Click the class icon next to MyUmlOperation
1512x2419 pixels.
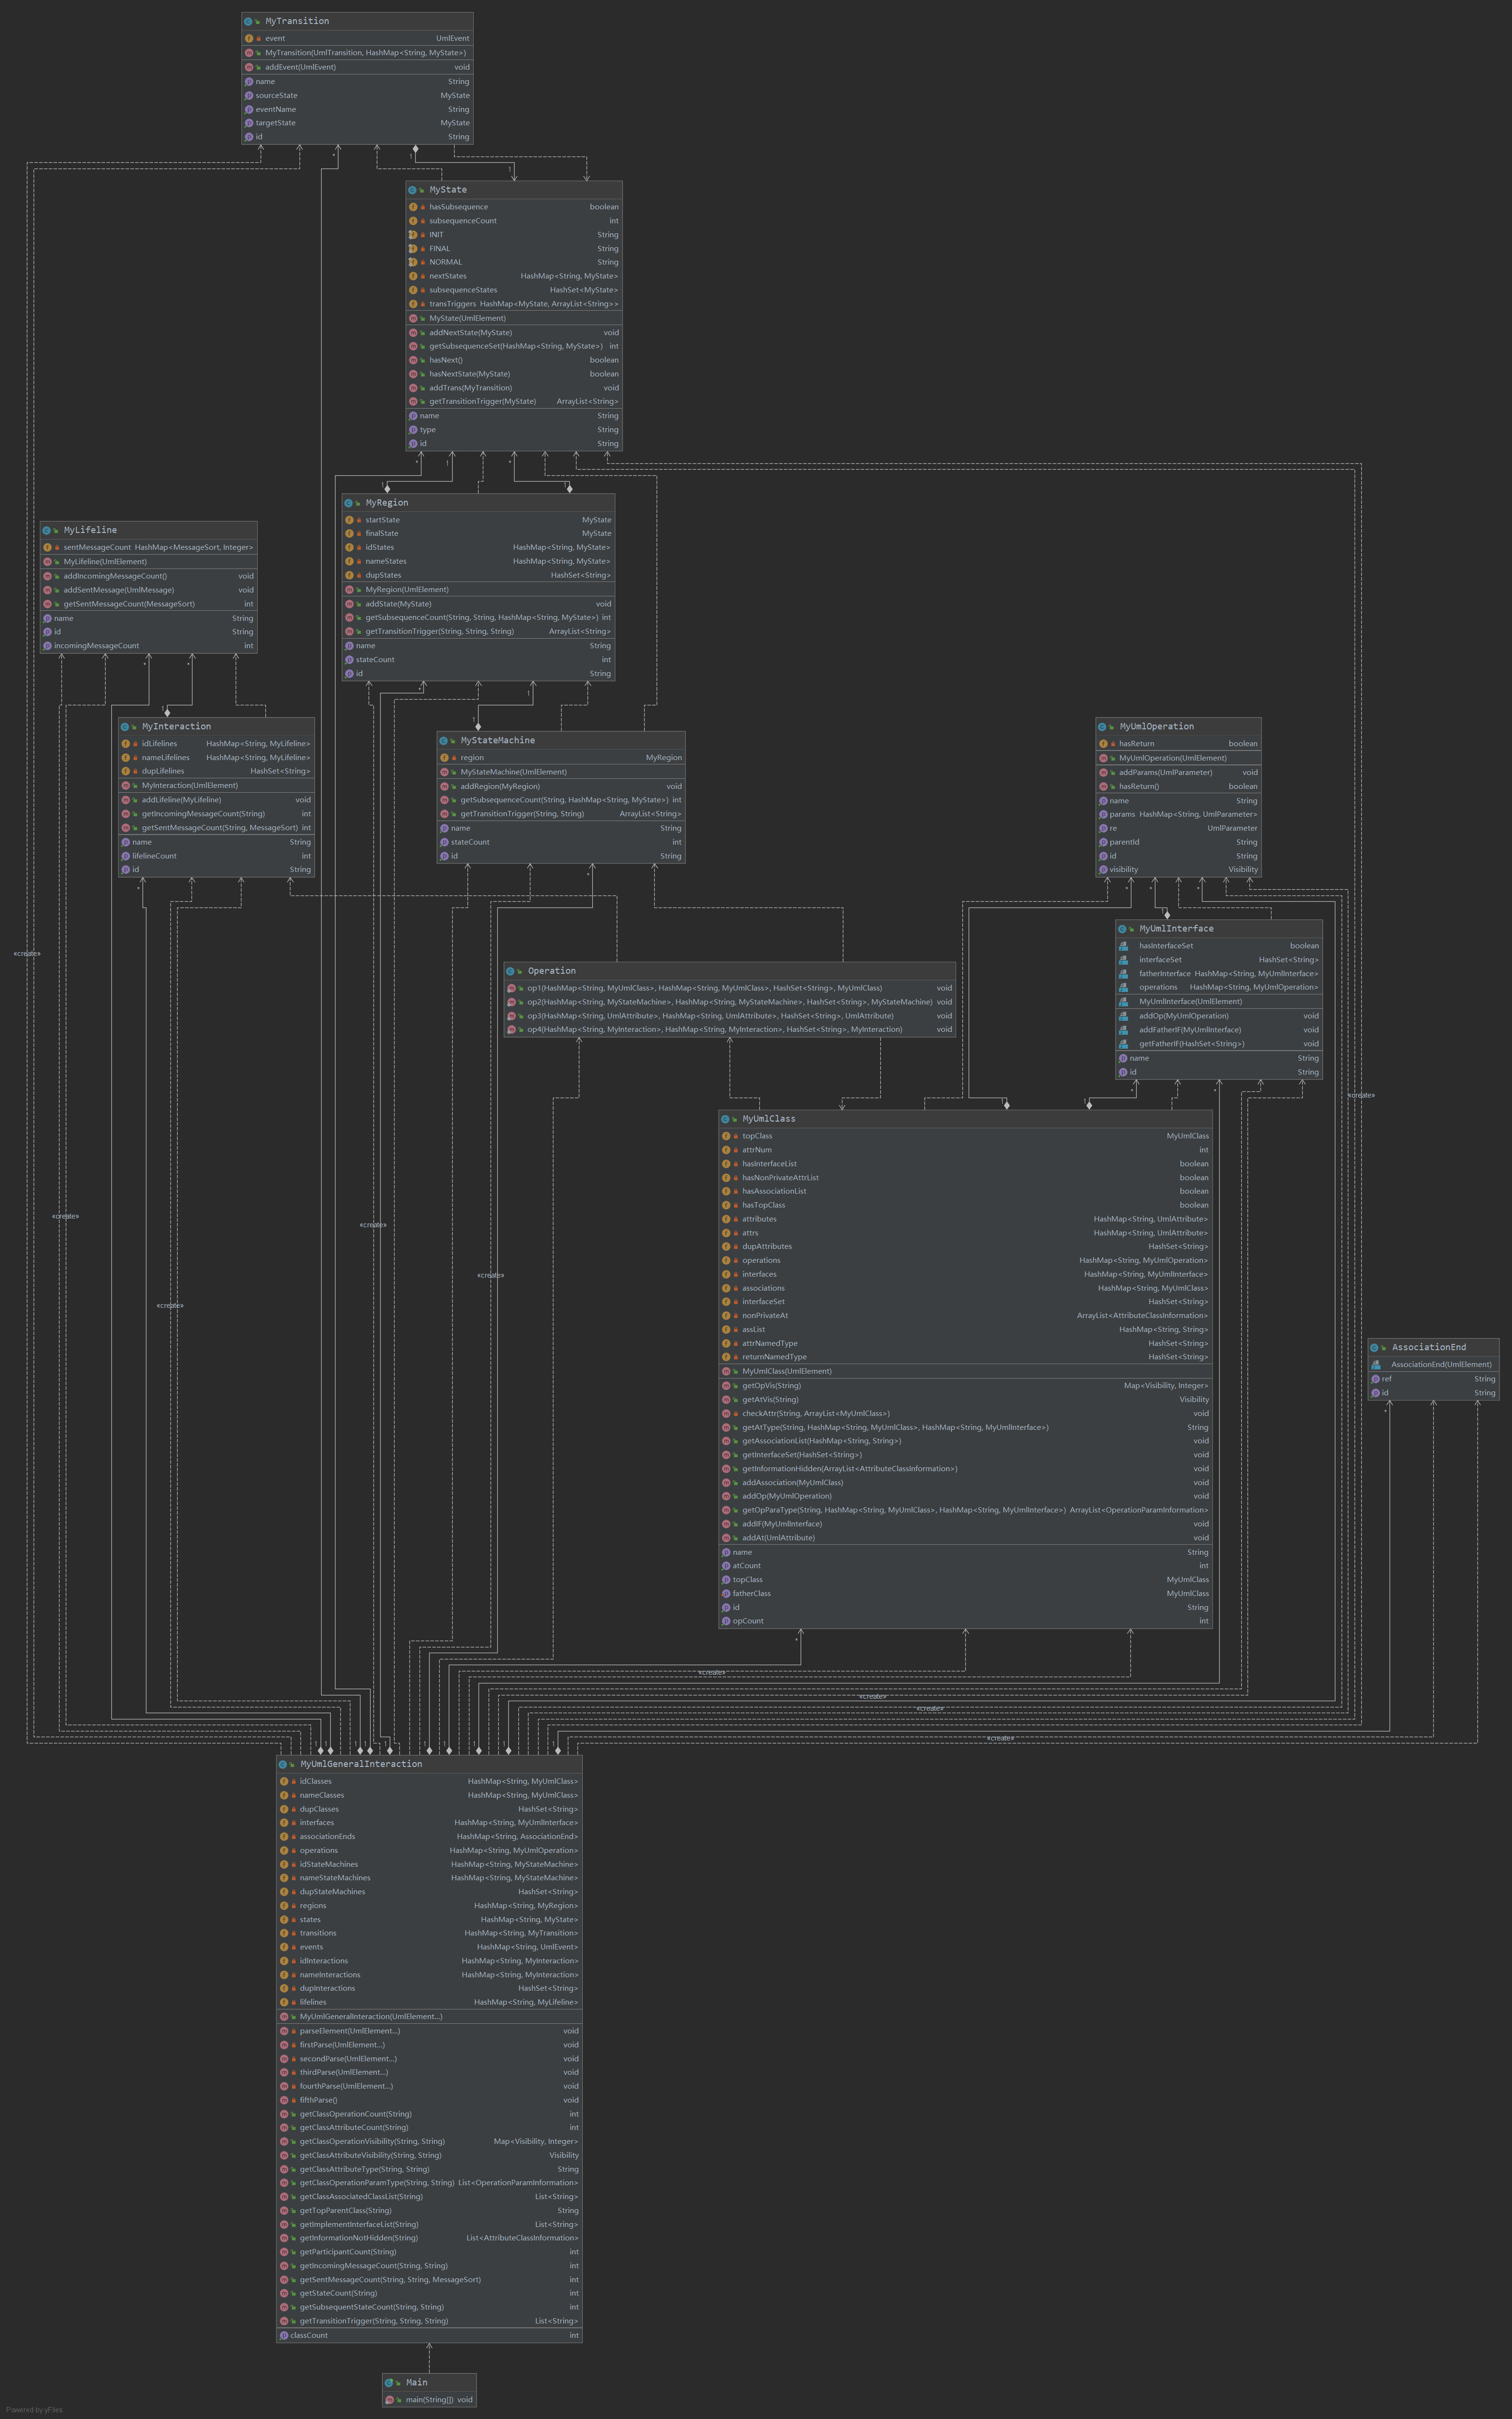[x=1102, y=727]
